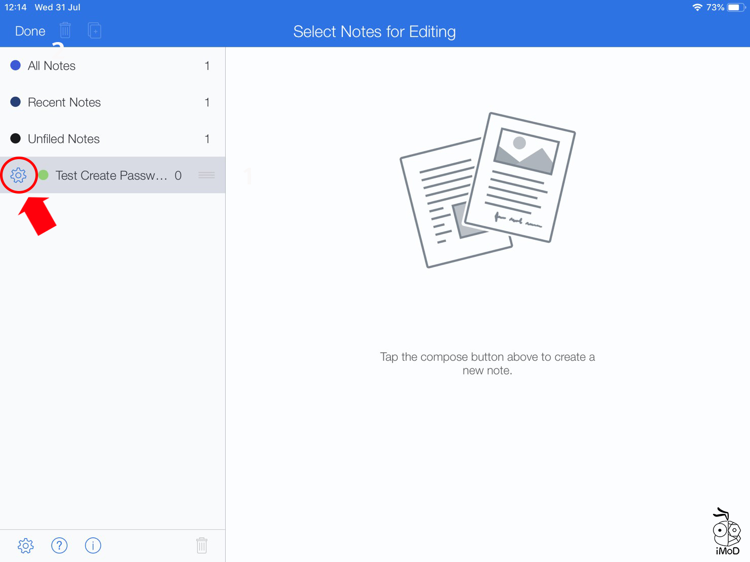Tap the Wi-Fi icon in the status bar
Screen dimensions: 750x562
(699, 7)
